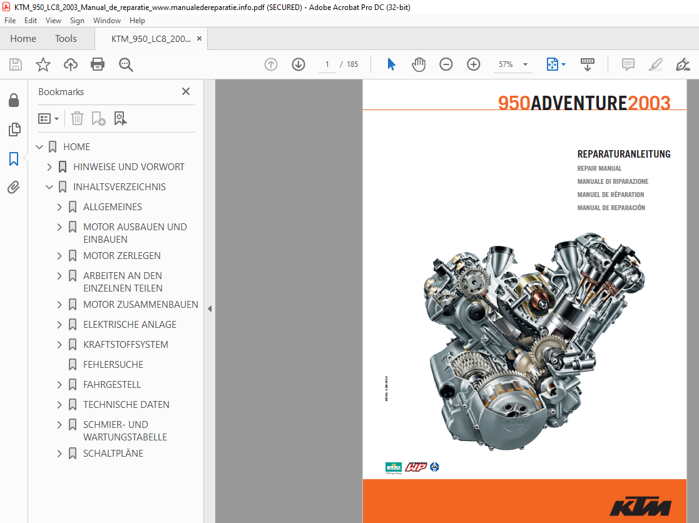Switch to the Tools tab
The image size is (699, 523).
pos(66,39)
